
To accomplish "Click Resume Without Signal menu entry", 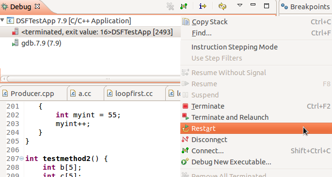I will coord(256,73).
